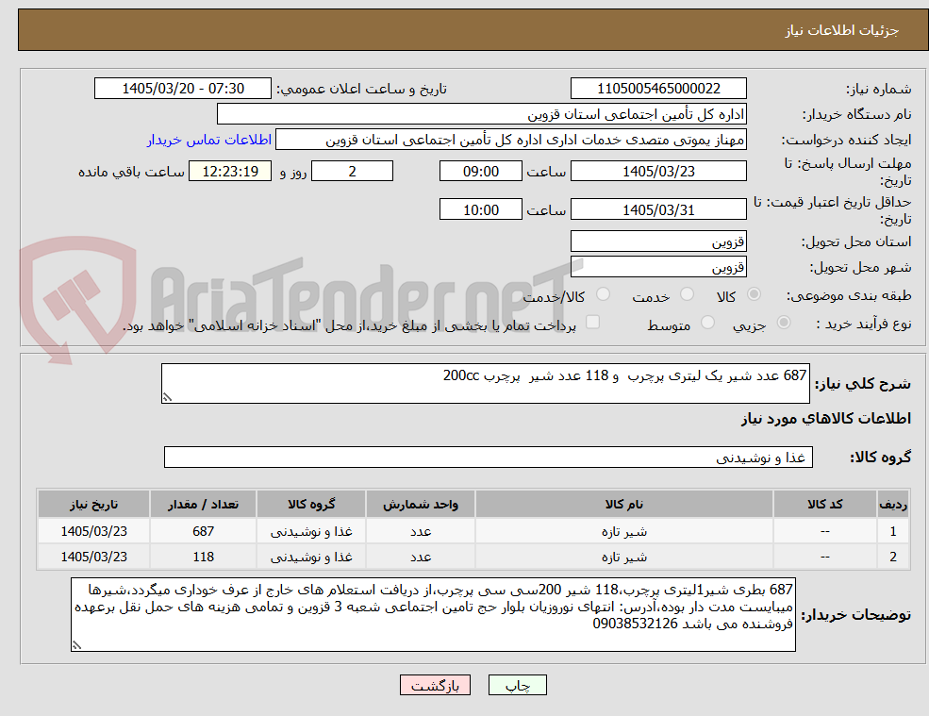Click the price validity time 10:00 field

480,209
